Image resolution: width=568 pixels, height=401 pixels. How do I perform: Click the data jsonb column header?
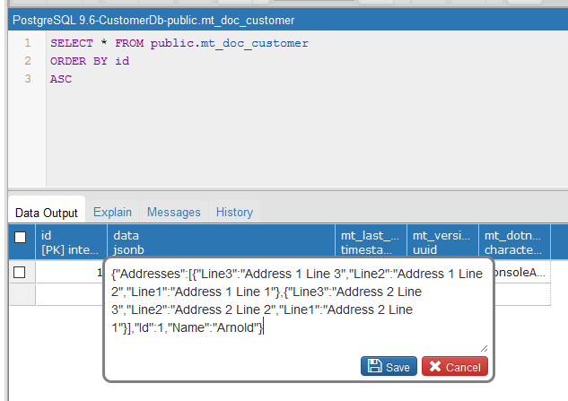(x=220, y=242)
